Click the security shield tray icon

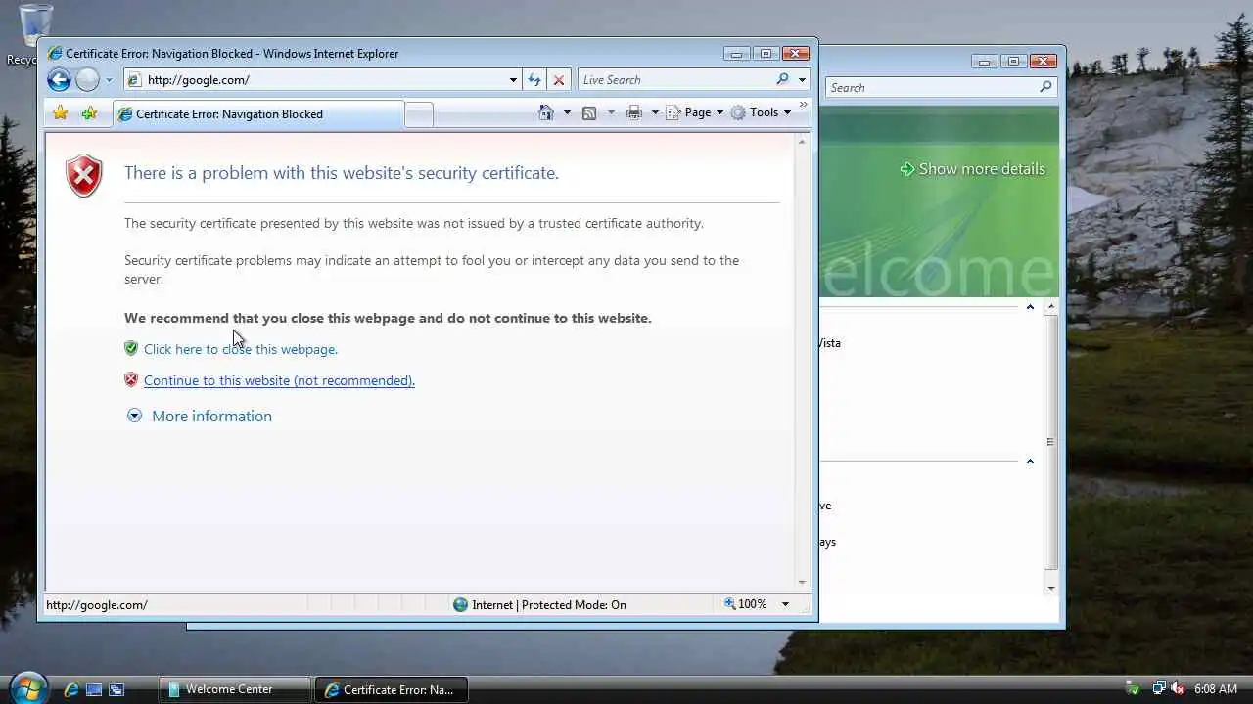[1134, 689]
